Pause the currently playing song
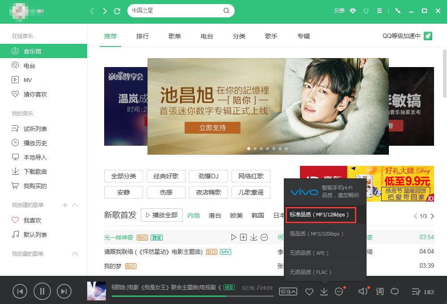 pos(42,292)
